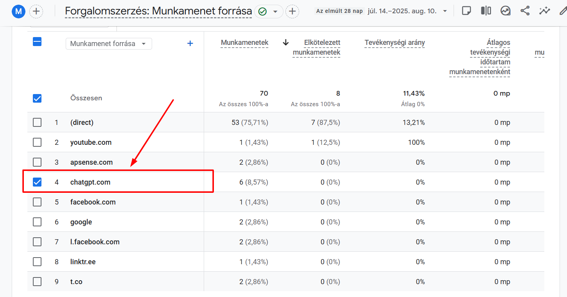
Task: Click the Tevékenységi arány column header
Action: coord(395,43)
